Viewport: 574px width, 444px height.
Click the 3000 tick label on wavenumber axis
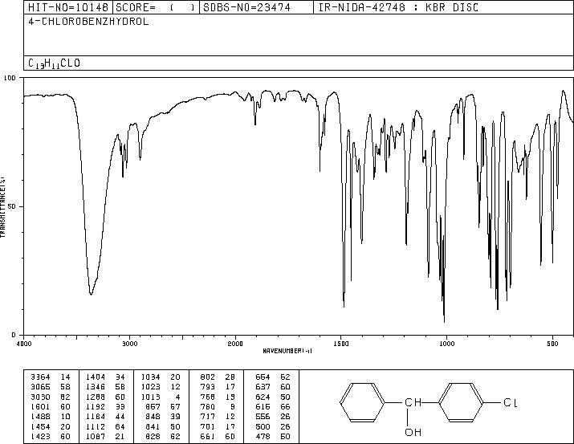[129, 344]
